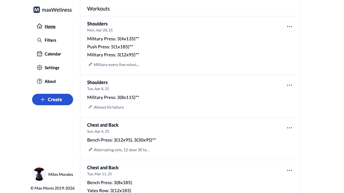Open About via the question mark icon
344x193 pixels.
tap(40, 81)
